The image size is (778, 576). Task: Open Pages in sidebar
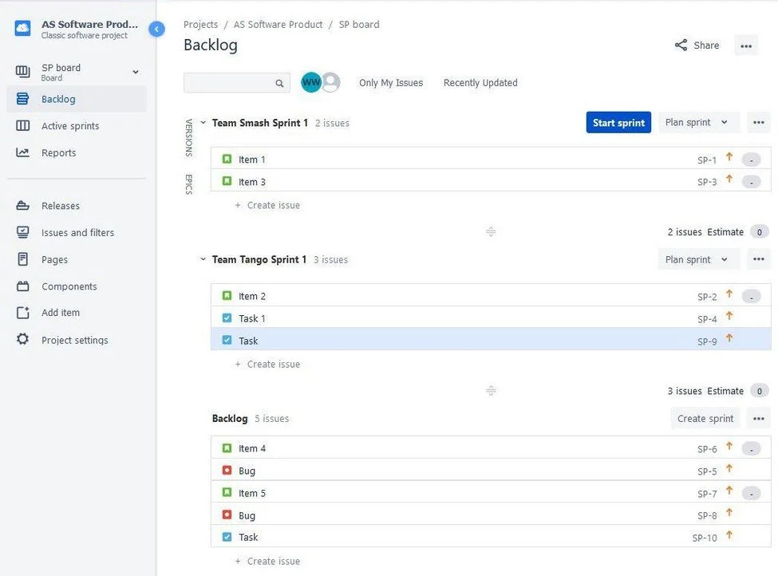click(x=54, y=259)
